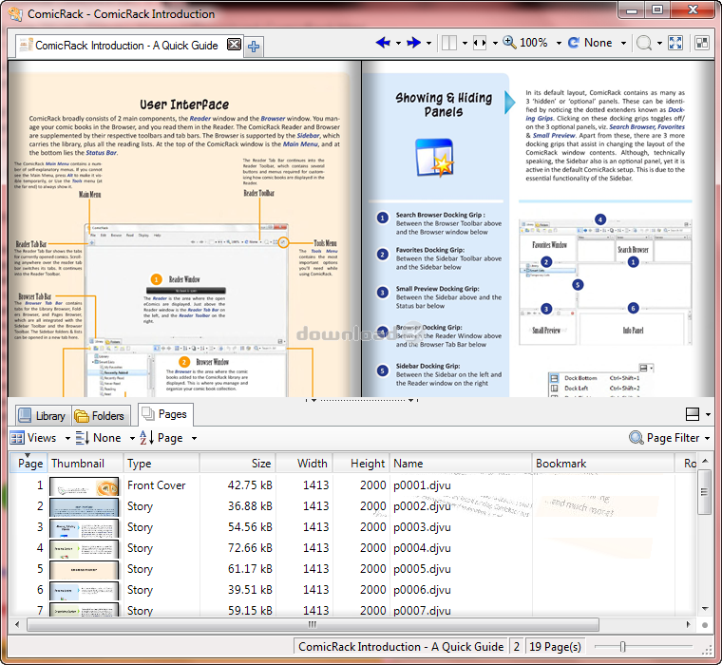Open the 100% zoom dropdown
Image resolution: width=722 pixels, height=665 pixels.
coord(559,44)
